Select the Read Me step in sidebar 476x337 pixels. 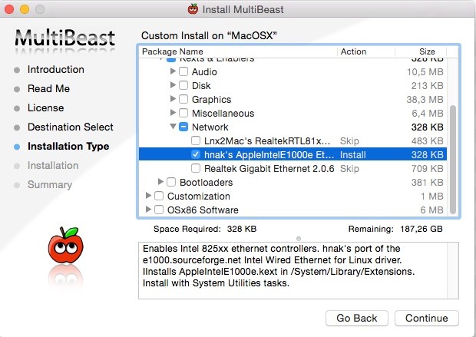coord(48,88)
